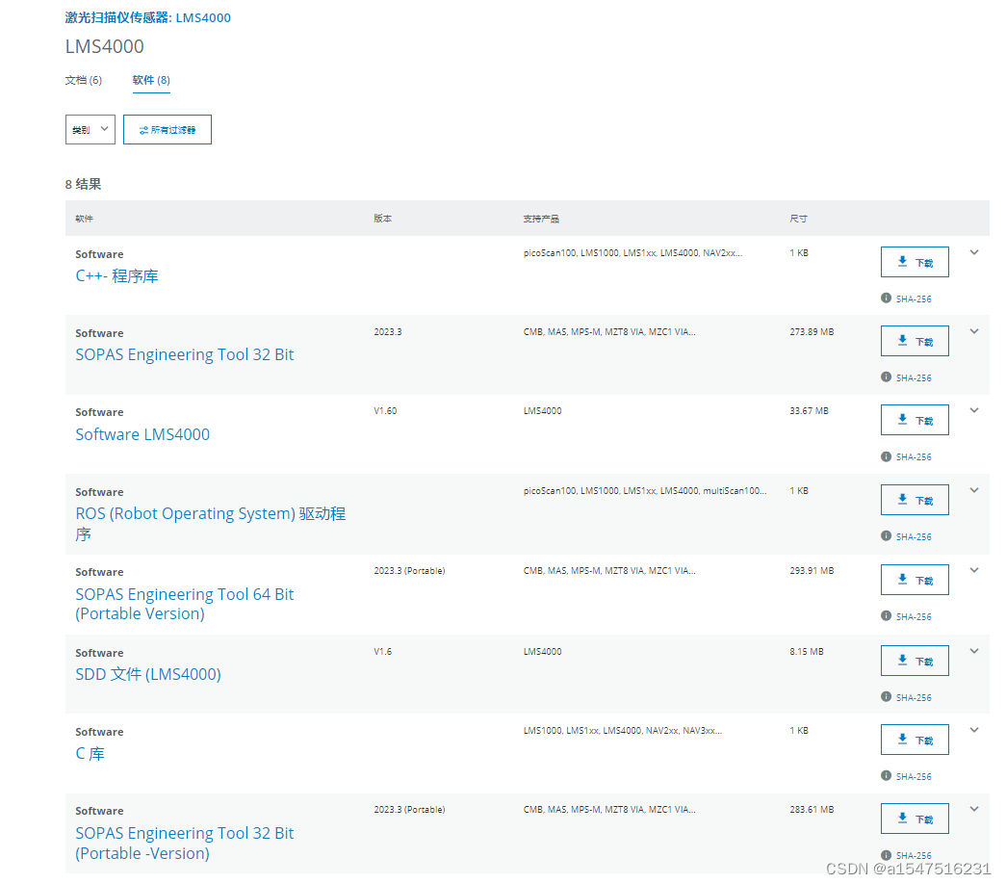Download the C++ 程序库 software
The width and height of the screenshot is (1006, 884).
click(x=915, y=262)
